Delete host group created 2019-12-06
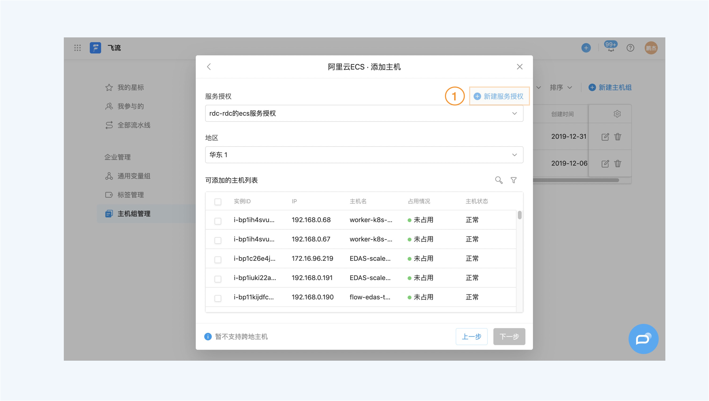 pos(618,163)
